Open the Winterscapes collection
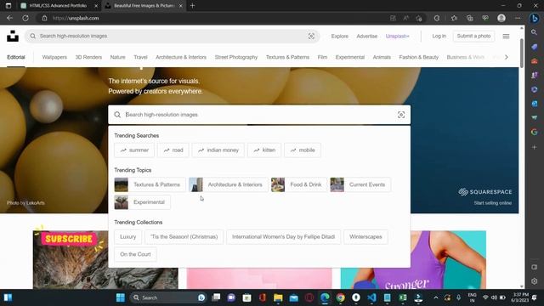The image size is (544, 306). click(x=365, y=237)
